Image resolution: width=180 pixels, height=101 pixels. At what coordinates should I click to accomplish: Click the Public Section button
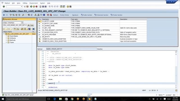pyautogui.click(x=87, y=15)
